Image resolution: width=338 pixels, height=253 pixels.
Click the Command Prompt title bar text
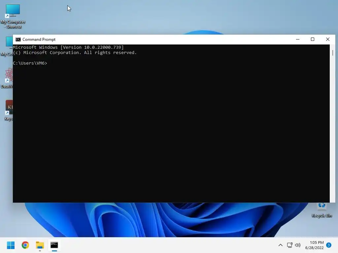[39, 40]
